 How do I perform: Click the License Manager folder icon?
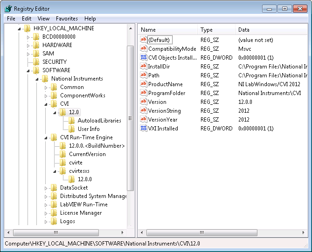pos(54,213)
